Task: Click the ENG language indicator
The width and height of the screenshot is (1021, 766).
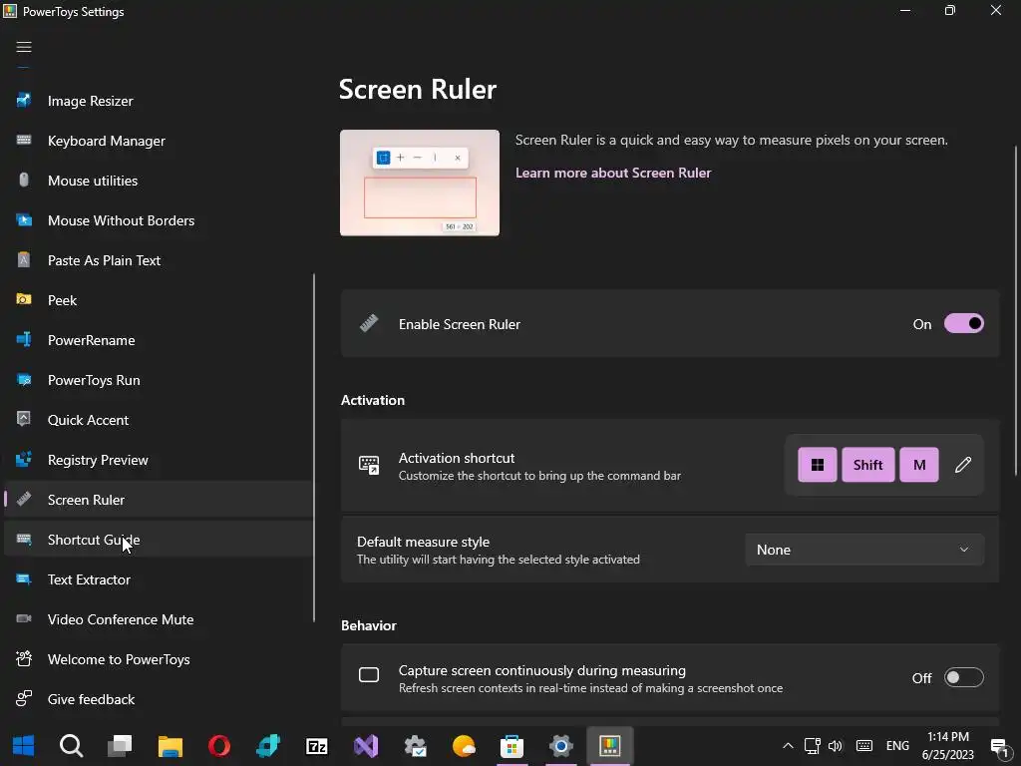Action: point(897,746)
